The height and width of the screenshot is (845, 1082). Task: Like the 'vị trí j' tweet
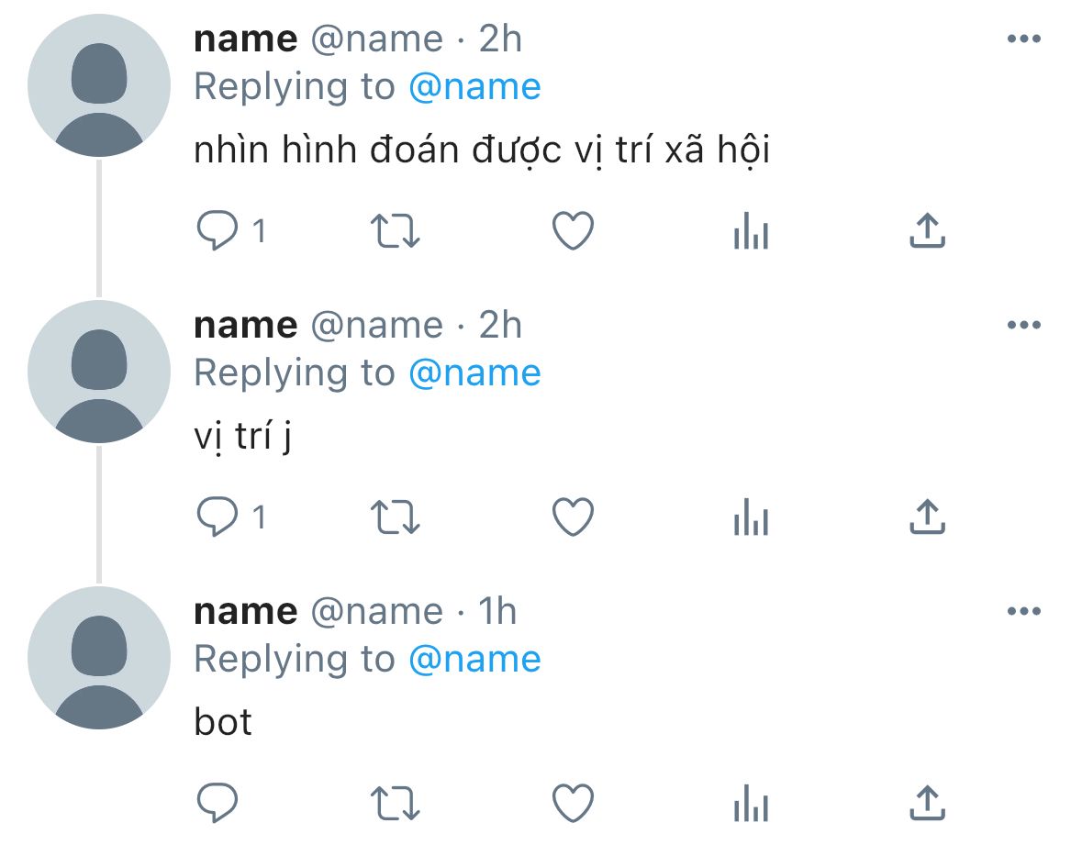pos(574,517)
